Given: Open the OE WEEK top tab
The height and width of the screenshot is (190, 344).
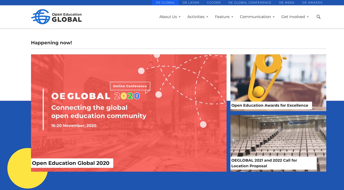Looking at the screenshot, I should [287, 3].
